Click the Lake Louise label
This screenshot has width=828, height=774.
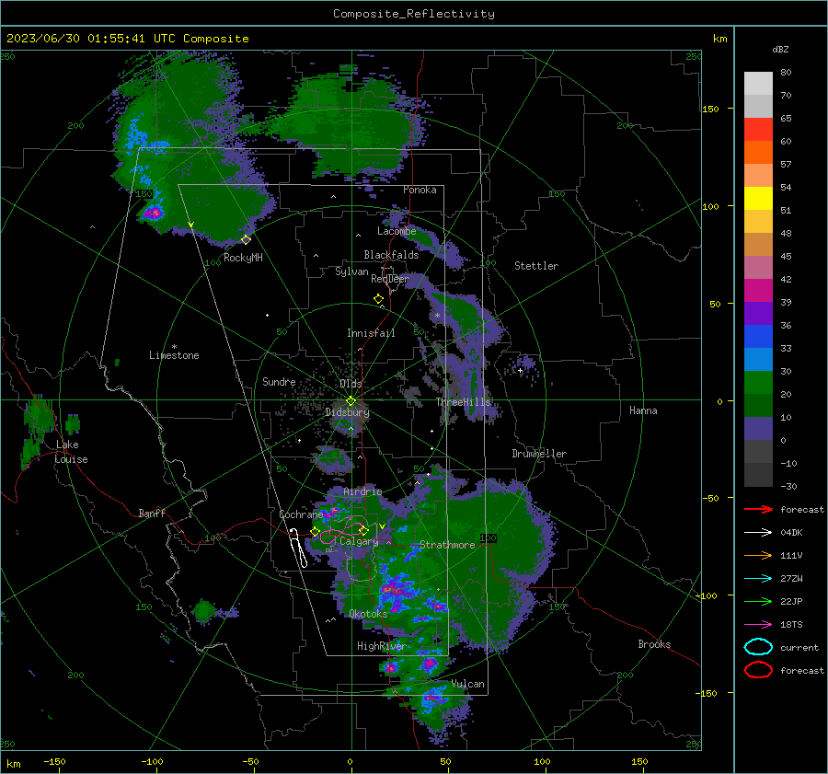71,452
